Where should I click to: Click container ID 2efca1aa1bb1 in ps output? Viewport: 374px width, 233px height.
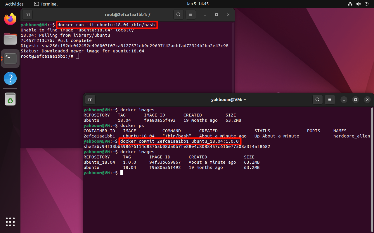click(x=99, y=136)
